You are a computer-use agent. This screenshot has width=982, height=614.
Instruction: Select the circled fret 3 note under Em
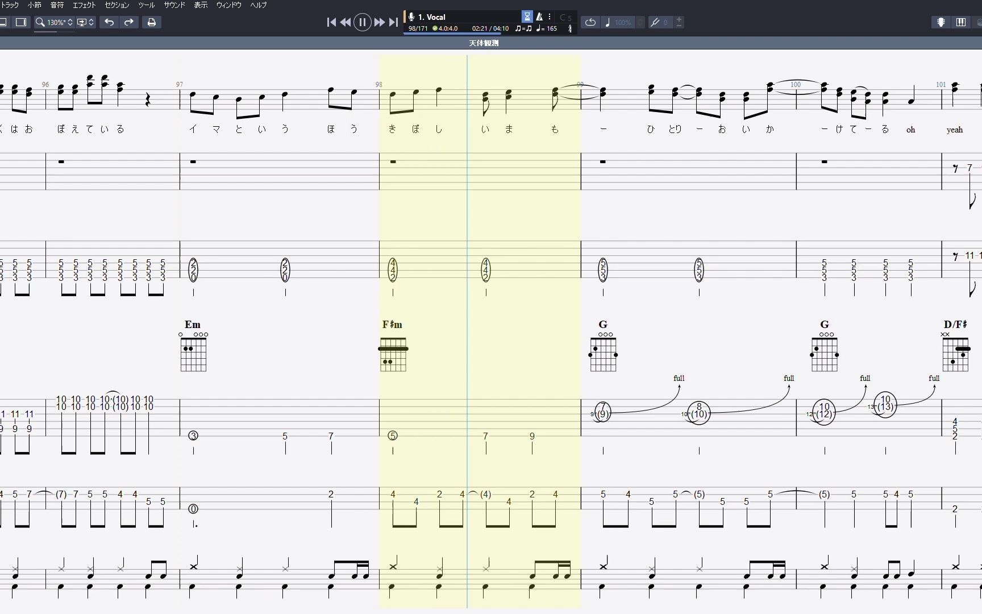click(x=193, y=436)
